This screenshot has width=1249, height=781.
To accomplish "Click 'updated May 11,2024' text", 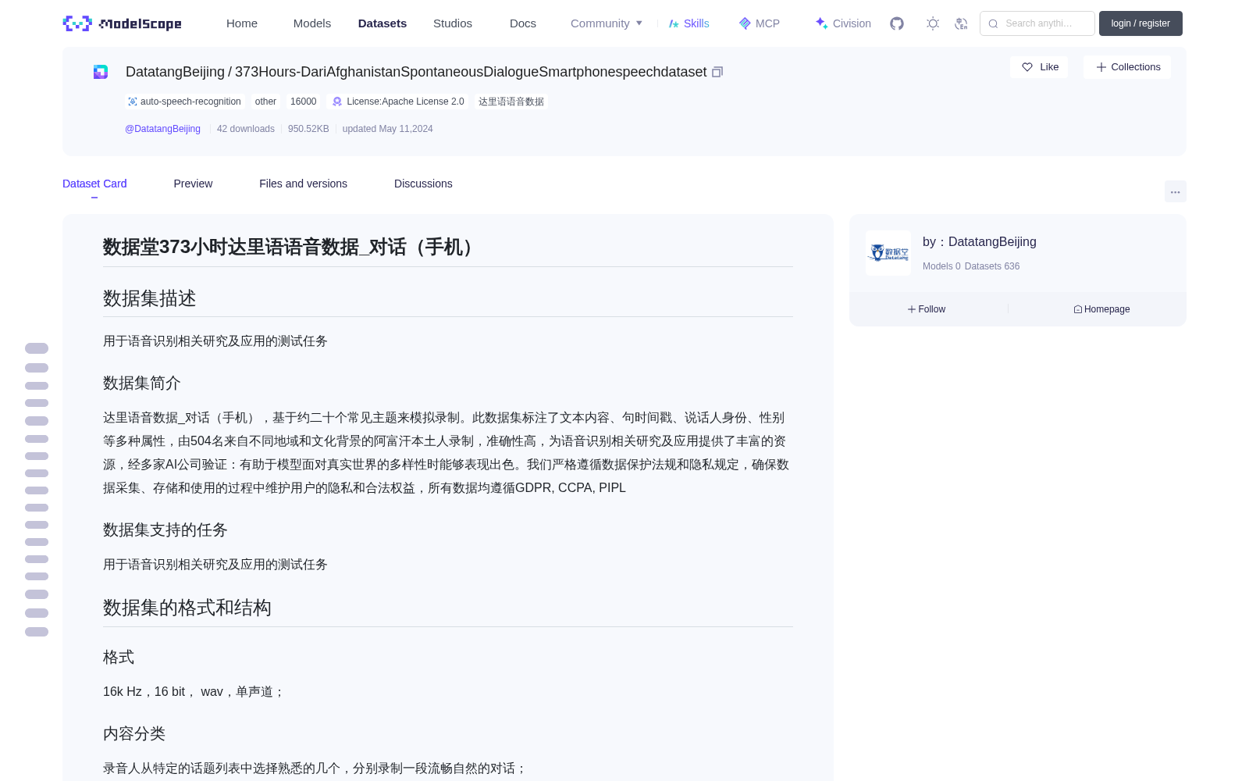I will pos(387,129).
